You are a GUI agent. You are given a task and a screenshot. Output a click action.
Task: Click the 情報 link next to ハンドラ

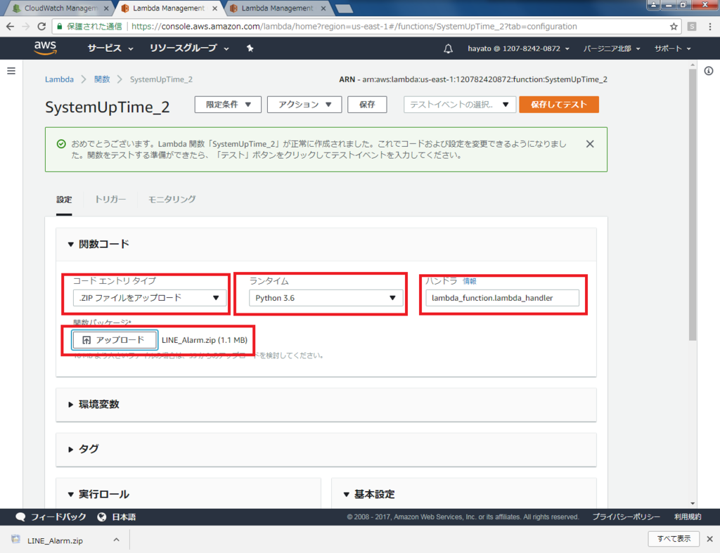coord(469,281)
